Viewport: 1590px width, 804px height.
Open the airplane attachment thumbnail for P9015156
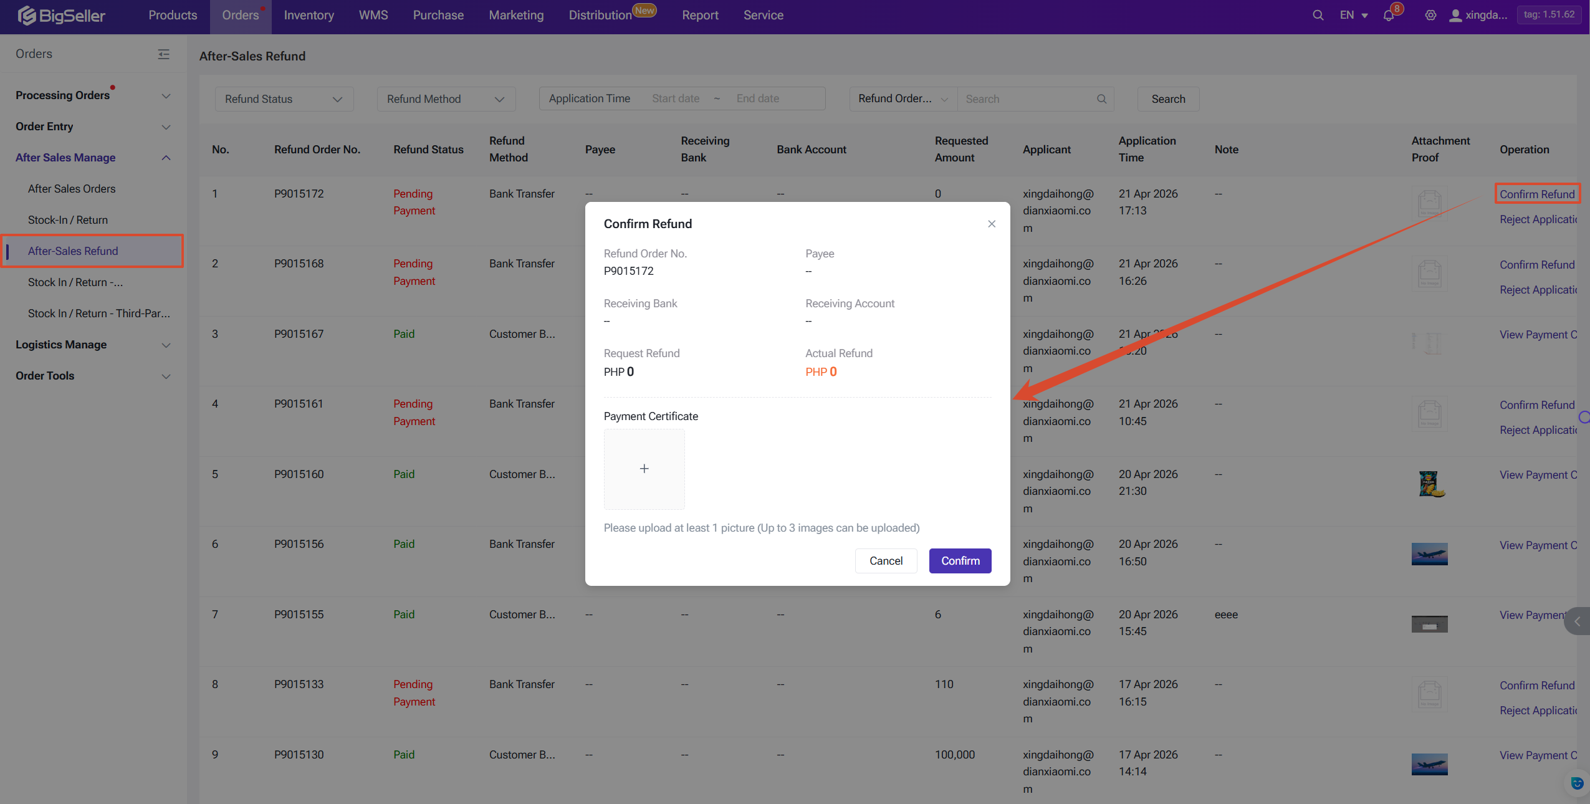(x=1429, y=553)
